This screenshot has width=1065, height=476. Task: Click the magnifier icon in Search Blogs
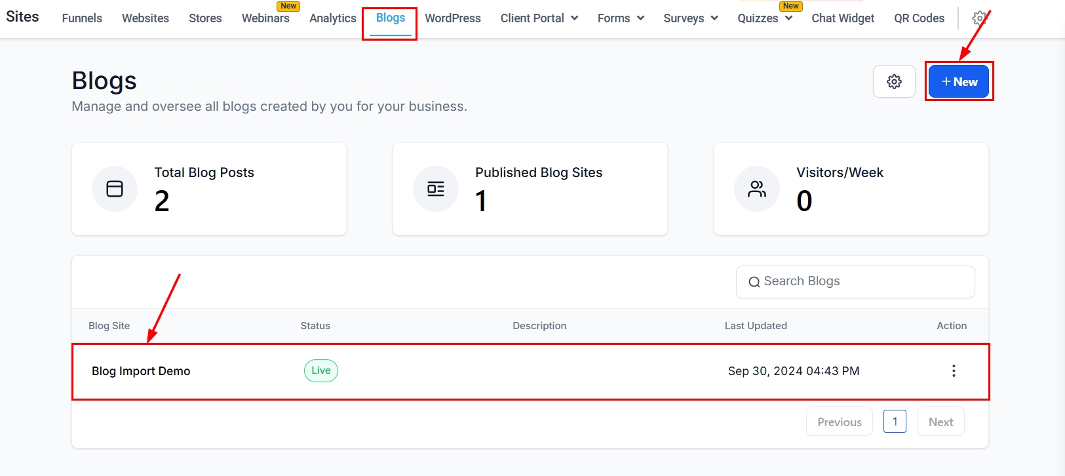(754, 282)
